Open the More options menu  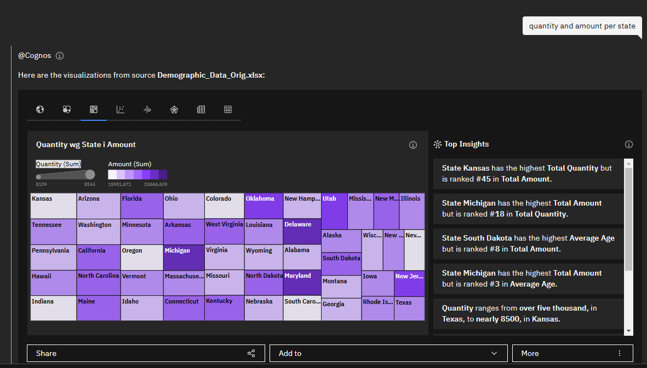click(572, 353)
